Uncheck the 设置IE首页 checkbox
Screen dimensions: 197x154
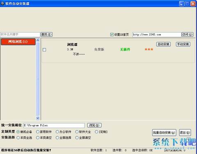pos(112,34)
